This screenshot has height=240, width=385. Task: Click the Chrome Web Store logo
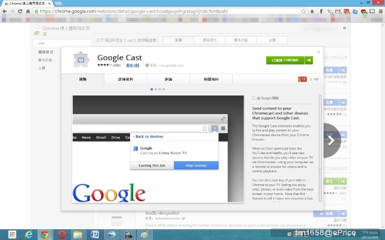pos(37,32)
